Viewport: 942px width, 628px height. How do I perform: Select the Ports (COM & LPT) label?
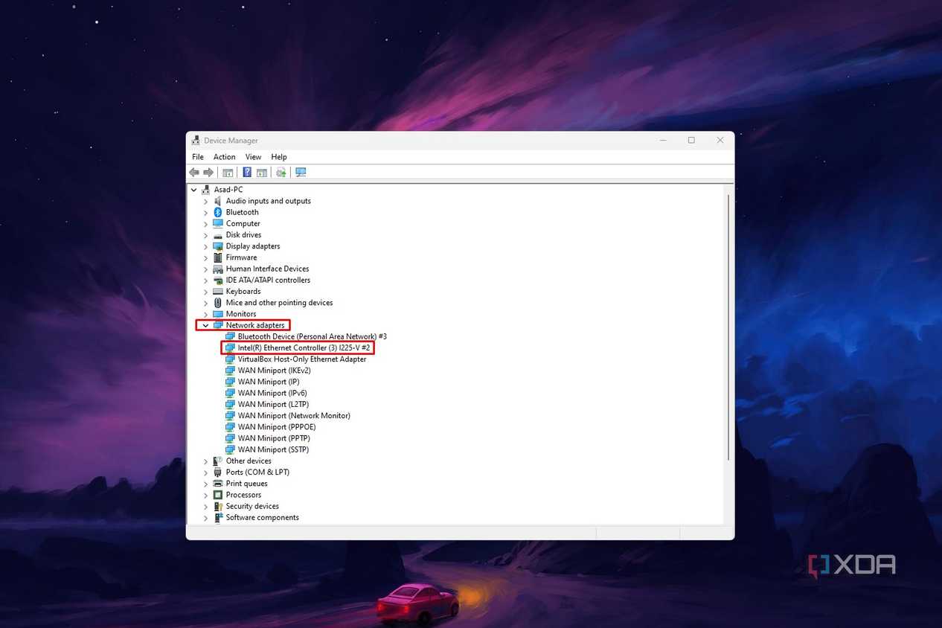point(257,472)
